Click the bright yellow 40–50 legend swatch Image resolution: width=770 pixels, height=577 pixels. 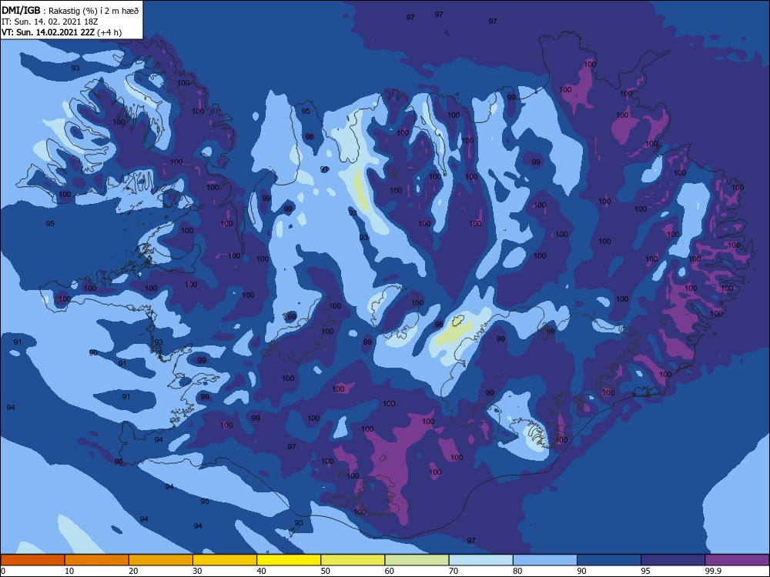[289, 560]
